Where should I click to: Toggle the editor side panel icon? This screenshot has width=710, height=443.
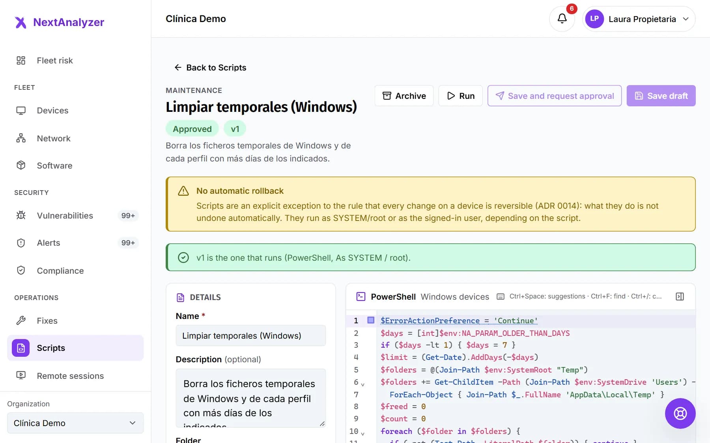[x=680, y=297]
